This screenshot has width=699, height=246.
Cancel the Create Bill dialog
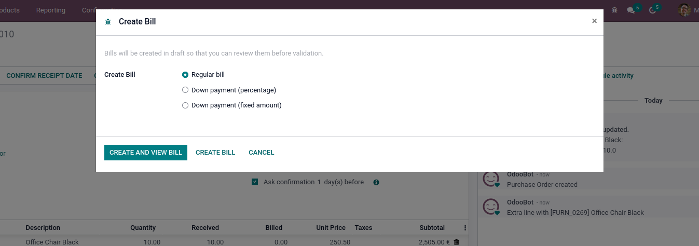[261, 153]
